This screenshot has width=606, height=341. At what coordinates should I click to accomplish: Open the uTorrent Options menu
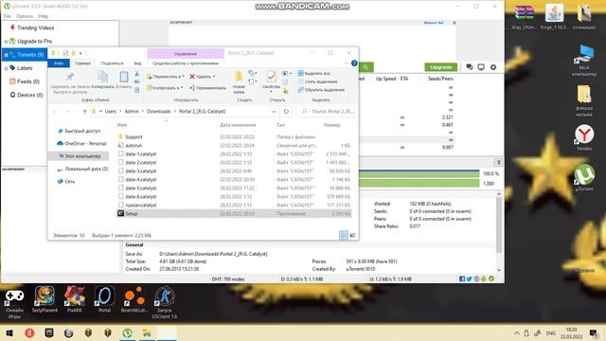pos(25,16)
